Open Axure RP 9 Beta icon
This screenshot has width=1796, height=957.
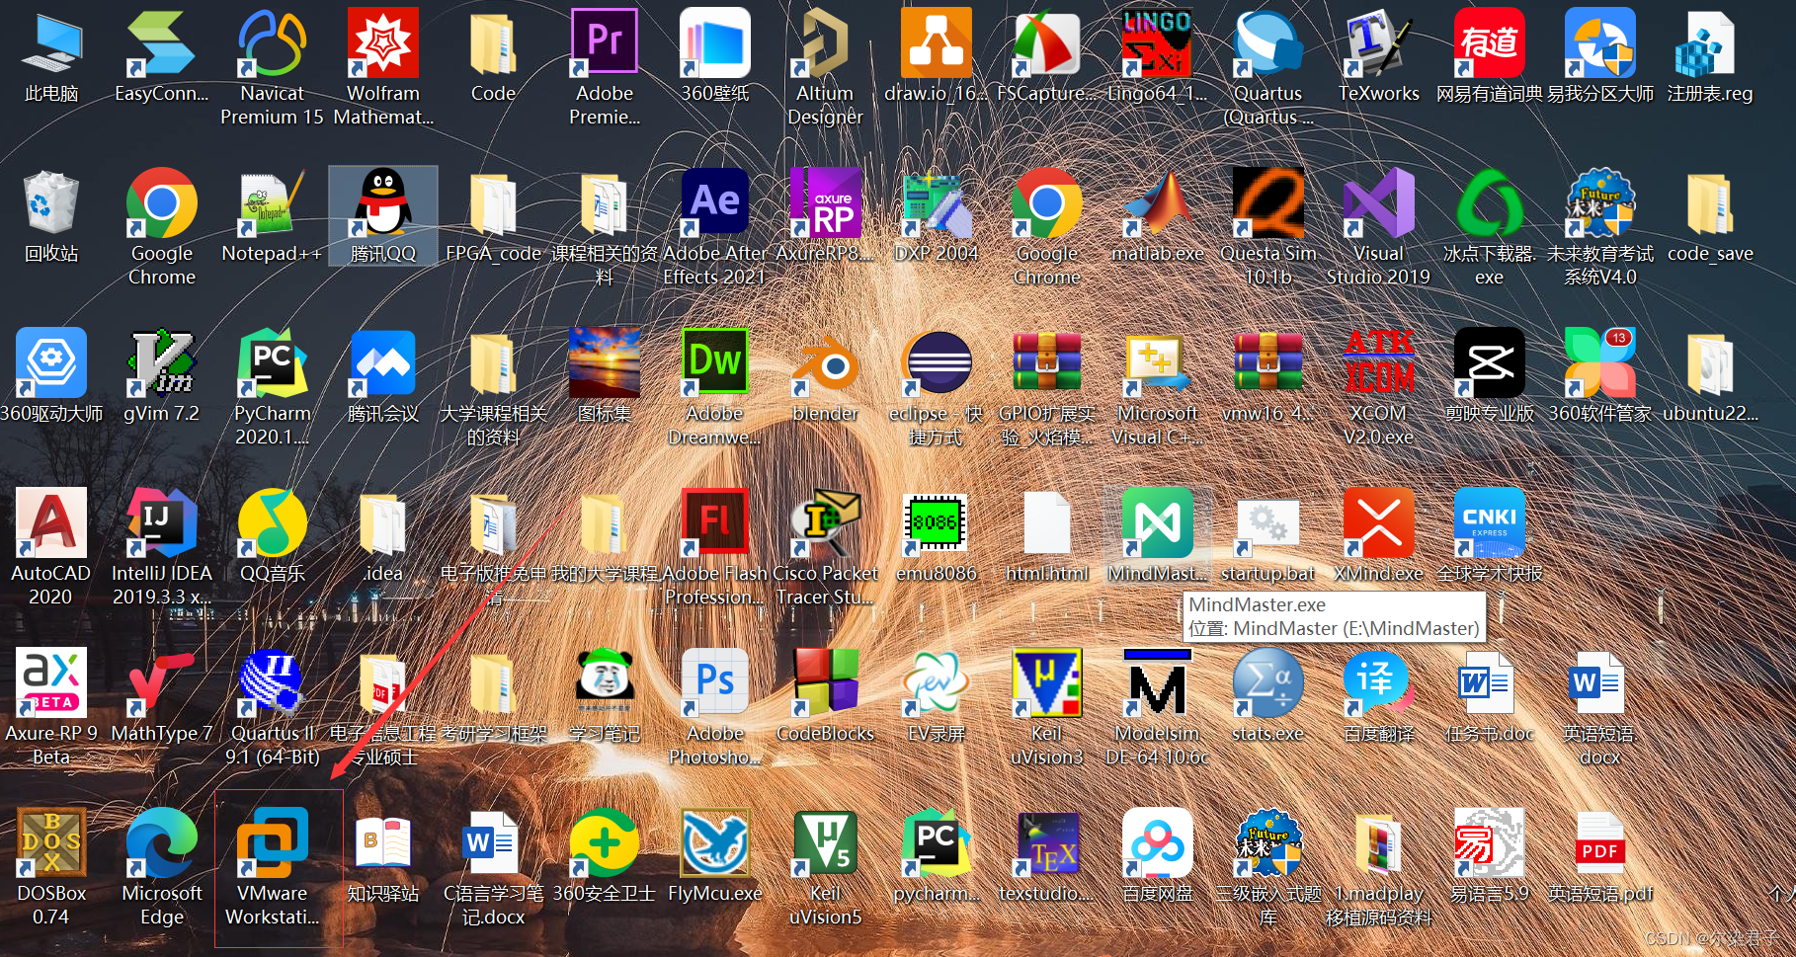tap(51, 682)
